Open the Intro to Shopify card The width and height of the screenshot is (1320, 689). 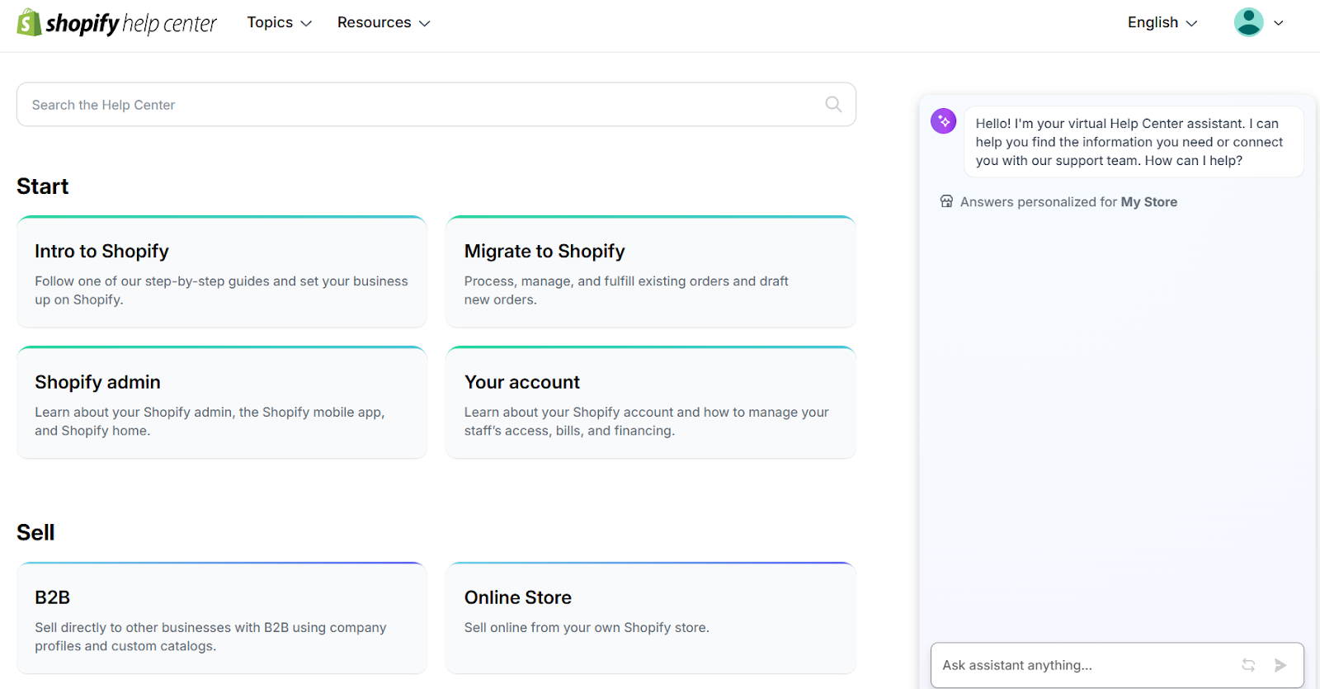click(x=222, y=271)
